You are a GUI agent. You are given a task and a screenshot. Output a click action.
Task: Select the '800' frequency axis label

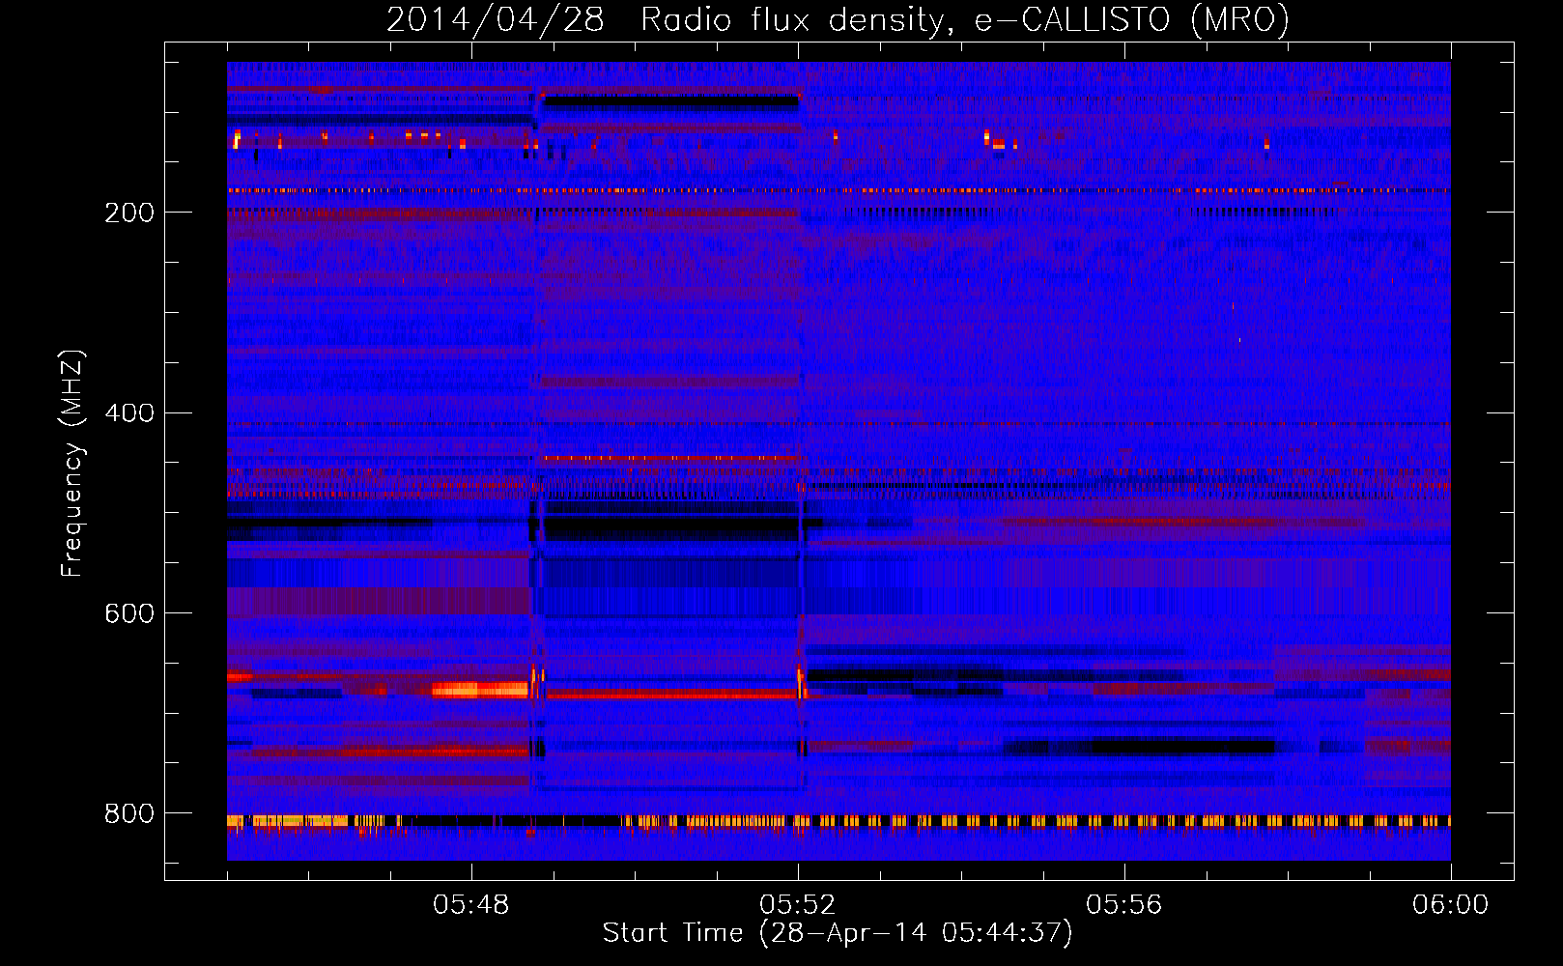[128, 813]
